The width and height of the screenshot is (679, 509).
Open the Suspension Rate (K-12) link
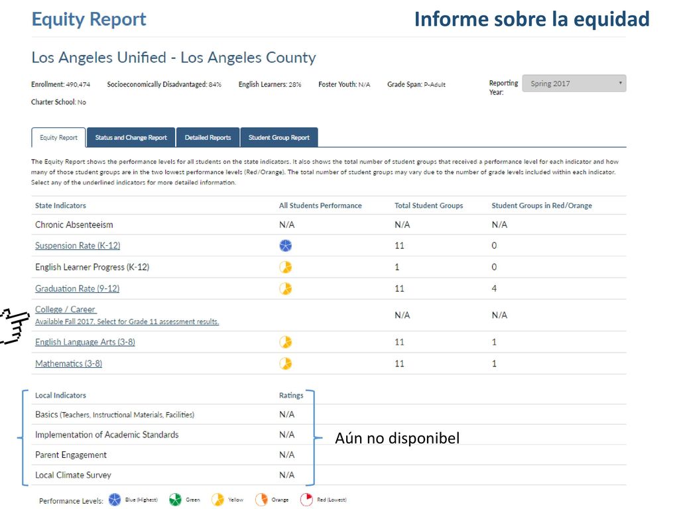point(78,245)
